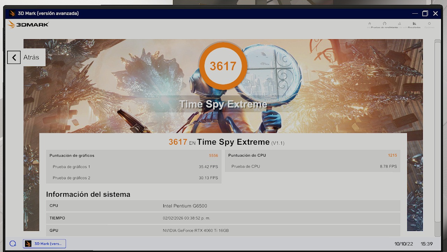This screenshot has width=447, height=252.
Task: Select the 3D Mark taskbar button
Action: 44,244
